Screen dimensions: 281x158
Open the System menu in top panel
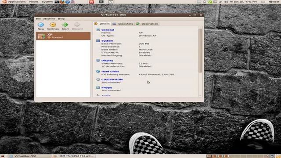tap(47, 2)
